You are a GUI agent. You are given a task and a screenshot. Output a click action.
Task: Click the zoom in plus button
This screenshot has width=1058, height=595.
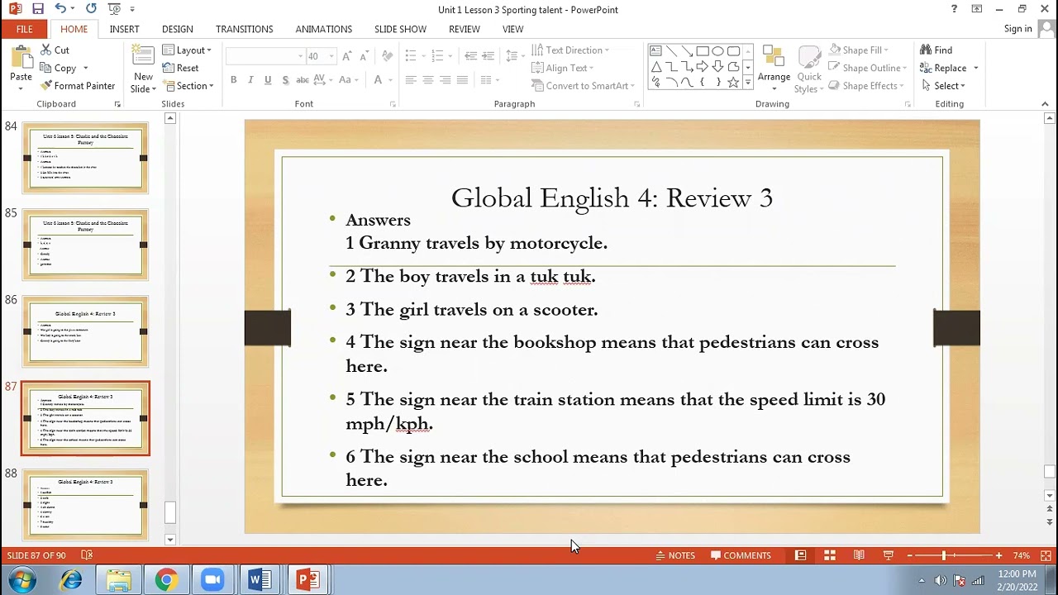point(998,555)
